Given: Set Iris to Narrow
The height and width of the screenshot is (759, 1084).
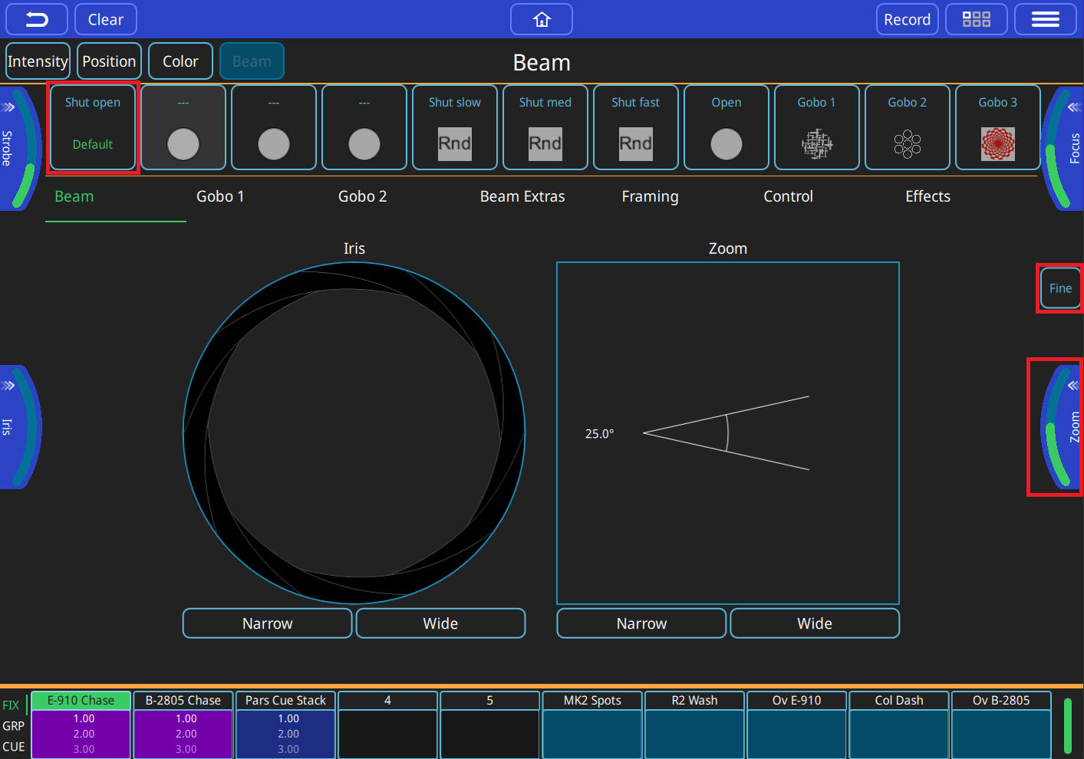Looking at the screenshot, I should [x=267, y=623].
